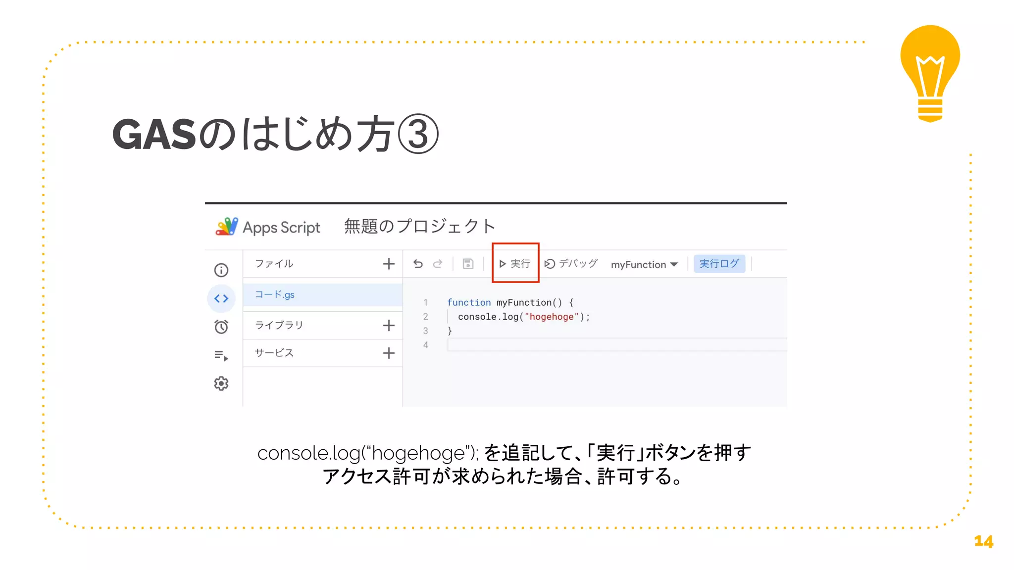Start debugging with デバッグ button
This screenshot has width=1014, height=570.
click(571, 264)
